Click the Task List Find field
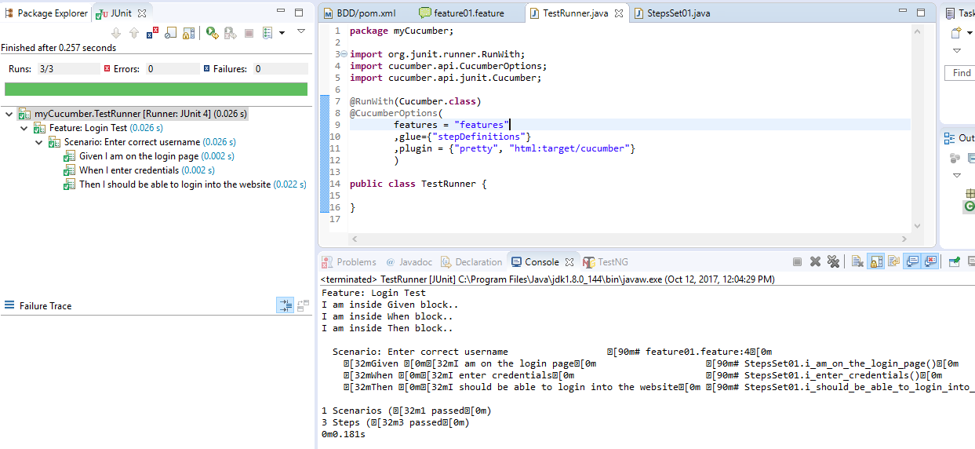The height and width of the screenshot is (449, 975). pyautogui.click(x=960, y=73)
